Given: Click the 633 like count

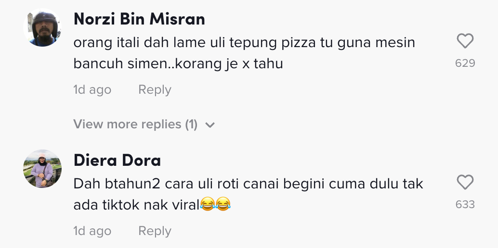Looking at the screenshot, I should click(x=465, y=204).
